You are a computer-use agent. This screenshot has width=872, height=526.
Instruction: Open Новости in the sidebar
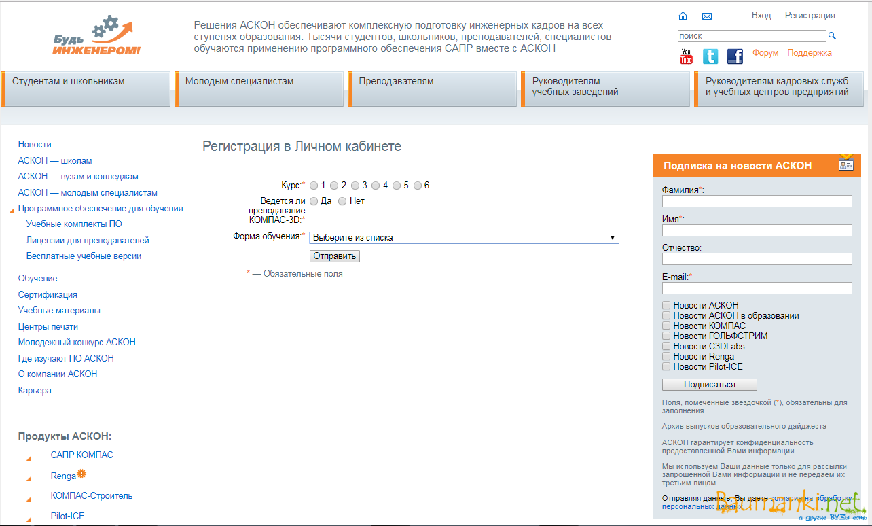point(35,145)
